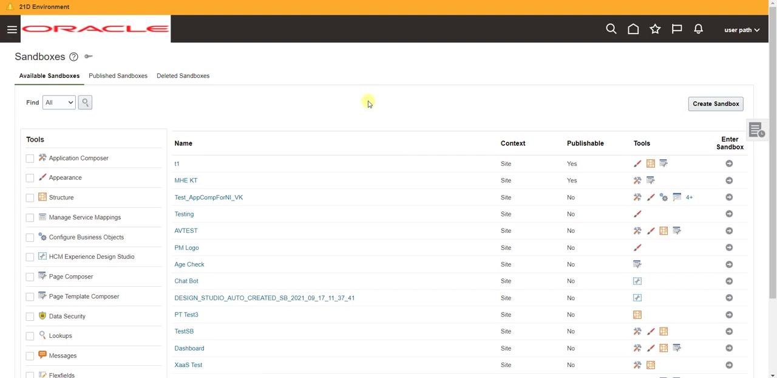Viewport: 777px width, 378px height.
Task: Check the Data Security checkbox
Action: tap(30, 317)
